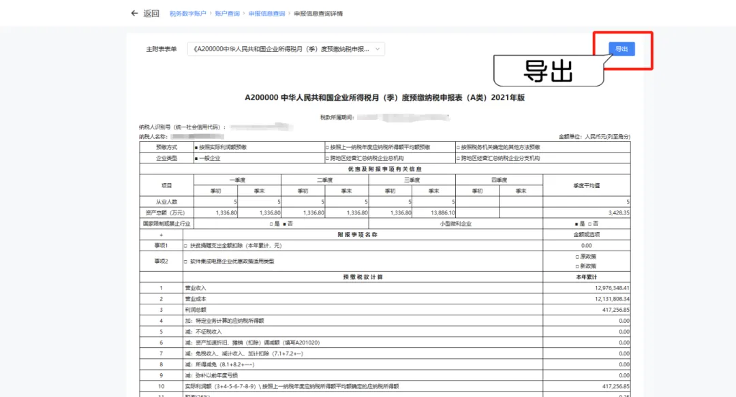
Task: Click the back arrow icon
Action: click(134, 13)
